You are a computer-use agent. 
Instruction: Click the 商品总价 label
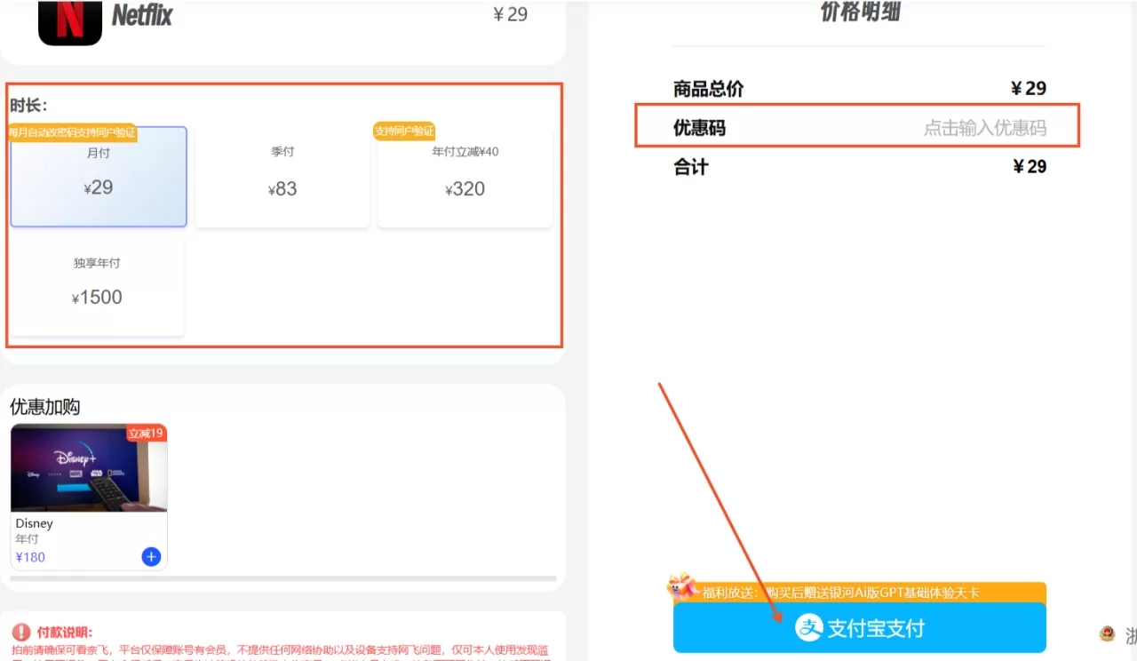pyautogui.click(x=708, y=89)
